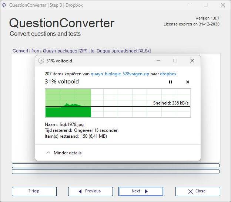Viewport: 231px width, 202px height.
Task: Click the Convert from Quayn-packages heading
Action: 81,51
